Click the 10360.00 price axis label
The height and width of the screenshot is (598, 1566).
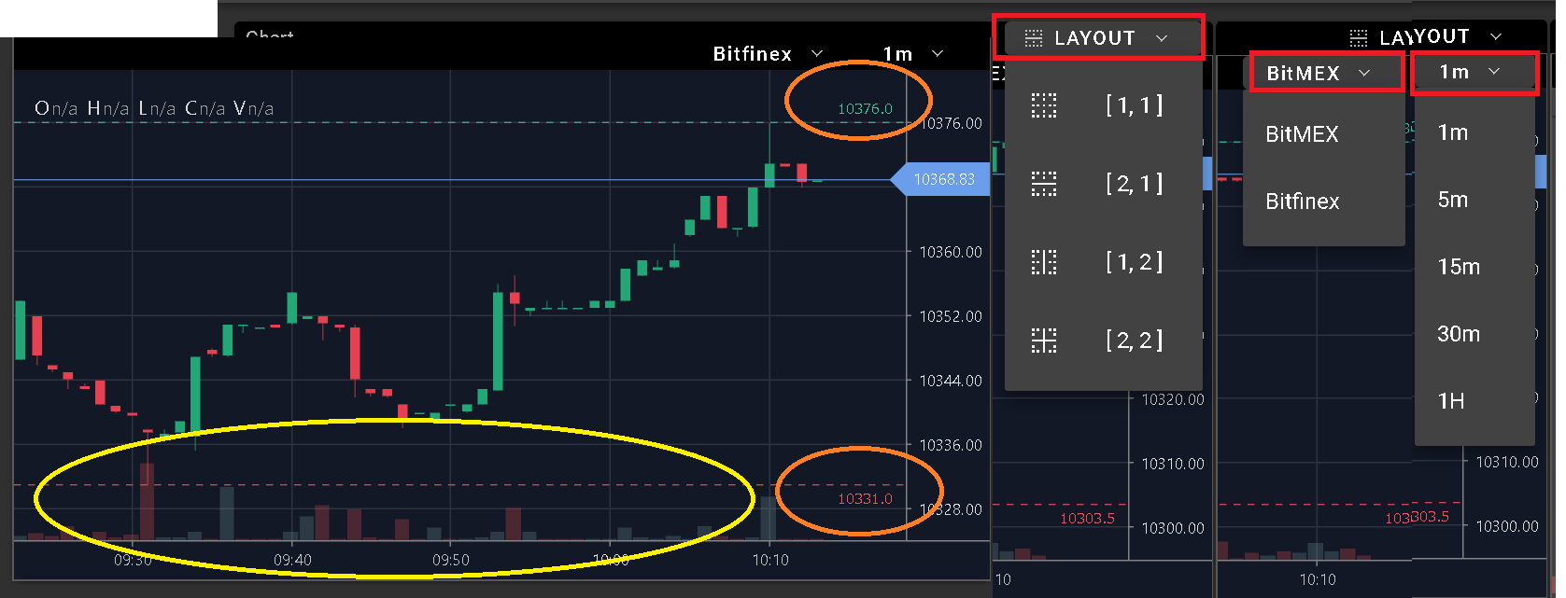pos(951,252)
